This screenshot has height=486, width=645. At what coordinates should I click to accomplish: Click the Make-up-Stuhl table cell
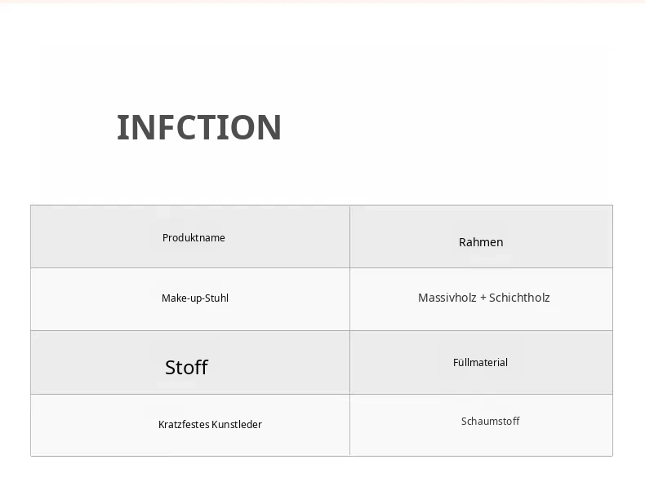click(190, 299)
